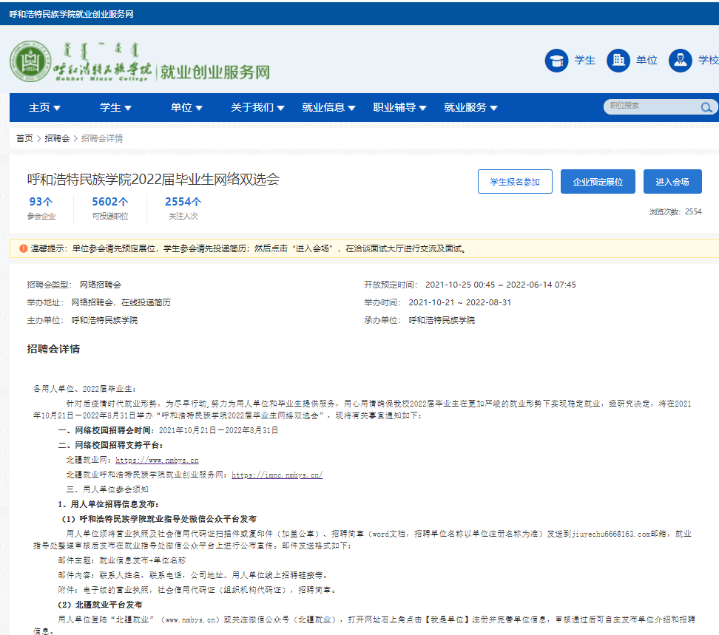Open the 关于我们 menu
This screenshot has width=719, height=635.
[257, 108]
